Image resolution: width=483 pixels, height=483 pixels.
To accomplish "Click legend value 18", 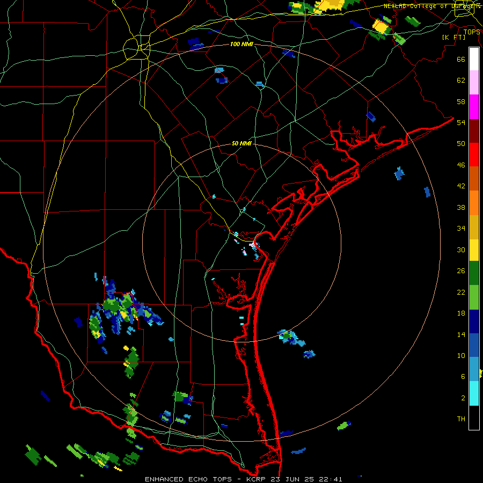I will tap(461, 313).
